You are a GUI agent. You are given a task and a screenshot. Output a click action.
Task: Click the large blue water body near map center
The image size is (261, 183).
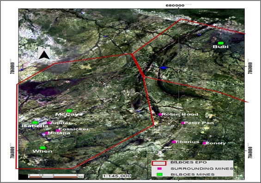pos(163,67)
